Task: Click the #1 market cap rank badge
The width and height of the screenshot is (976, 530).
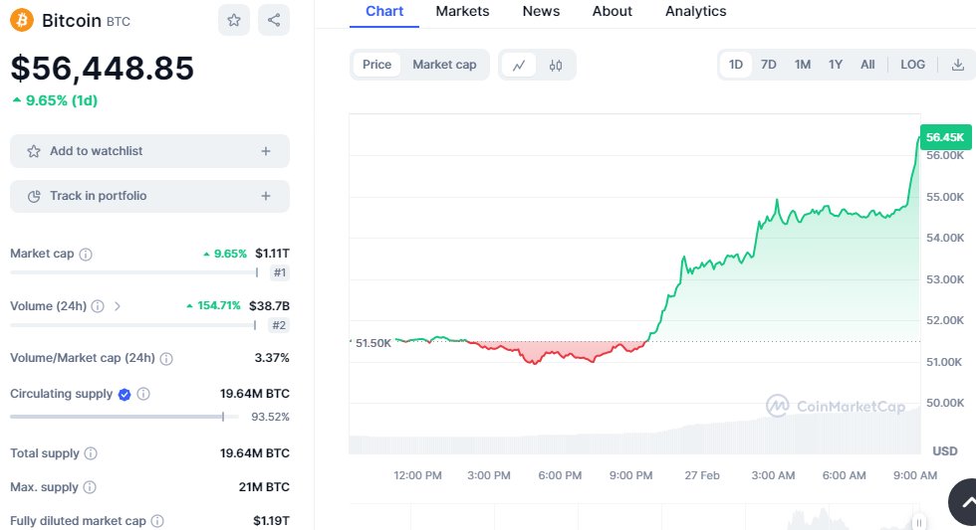Action: coord(280,272)
